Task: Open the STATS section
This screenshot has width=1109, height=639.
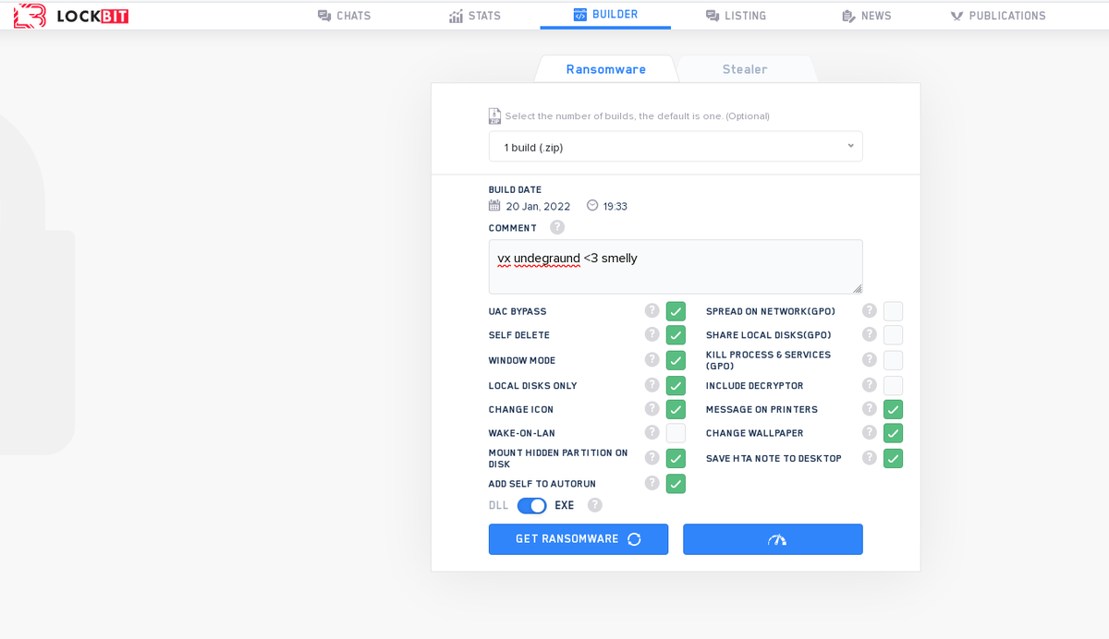Action: 475,16
